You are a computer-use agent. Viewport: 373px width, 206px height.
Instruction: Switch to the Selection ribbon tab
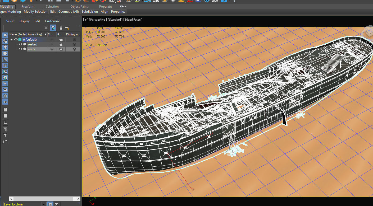pos(52,7)
